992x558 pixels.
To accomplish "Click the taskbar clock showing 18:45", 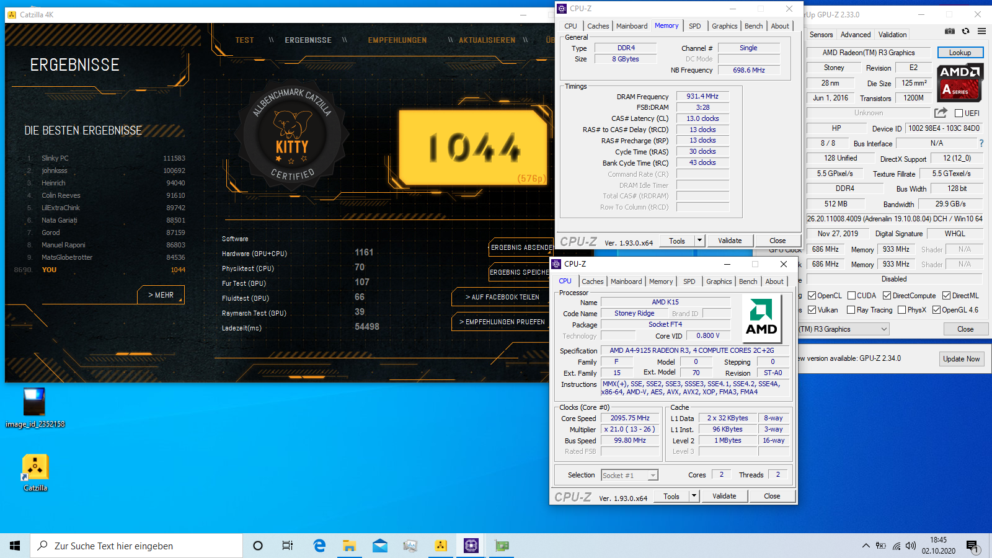I will click(938, 546).
